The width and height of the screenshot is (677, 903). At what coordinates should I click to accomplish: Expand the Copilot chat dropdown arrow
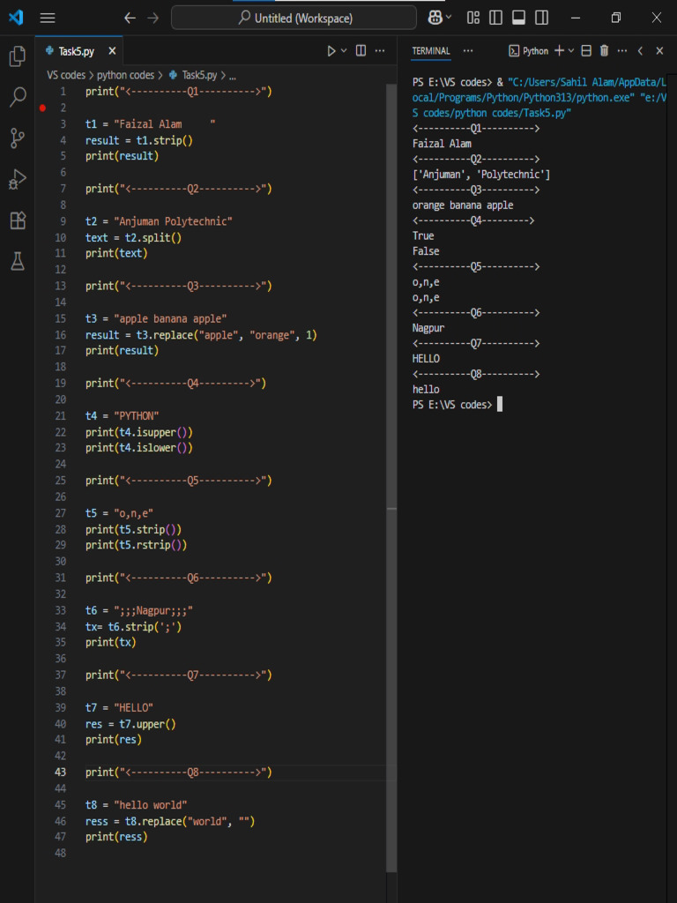(450, 18)
